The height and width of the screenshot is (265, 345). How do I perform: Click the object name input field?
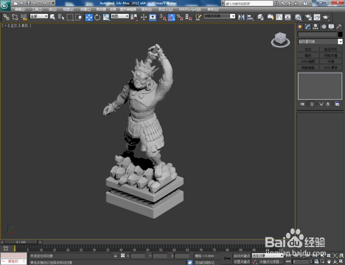coord(317,34)
